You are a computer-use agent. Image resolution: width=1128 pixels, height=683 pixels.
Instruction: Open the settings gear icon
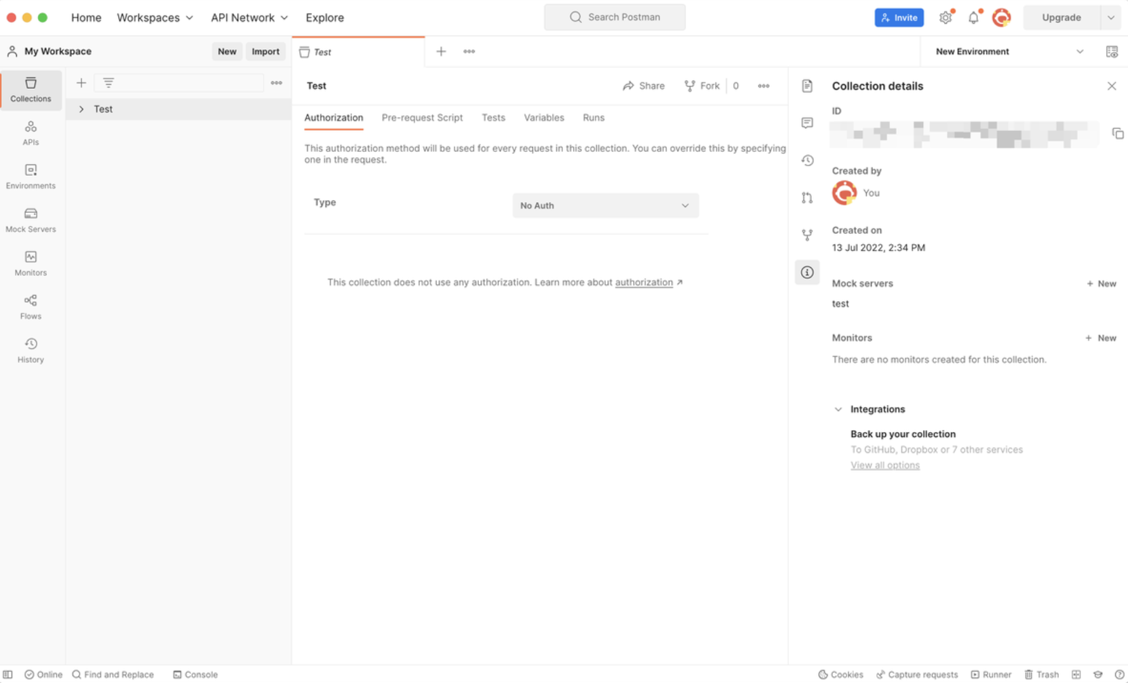pyautogui.click(x=946, y=18)
